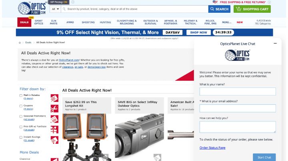Open the Police, Fire, EMS menu
Viewport: 288px width, 161px height.
click(x=210, y=22)
